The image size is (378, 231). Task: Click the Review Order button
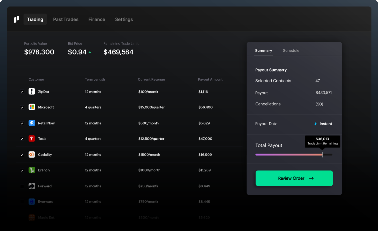tap(294, 178)
